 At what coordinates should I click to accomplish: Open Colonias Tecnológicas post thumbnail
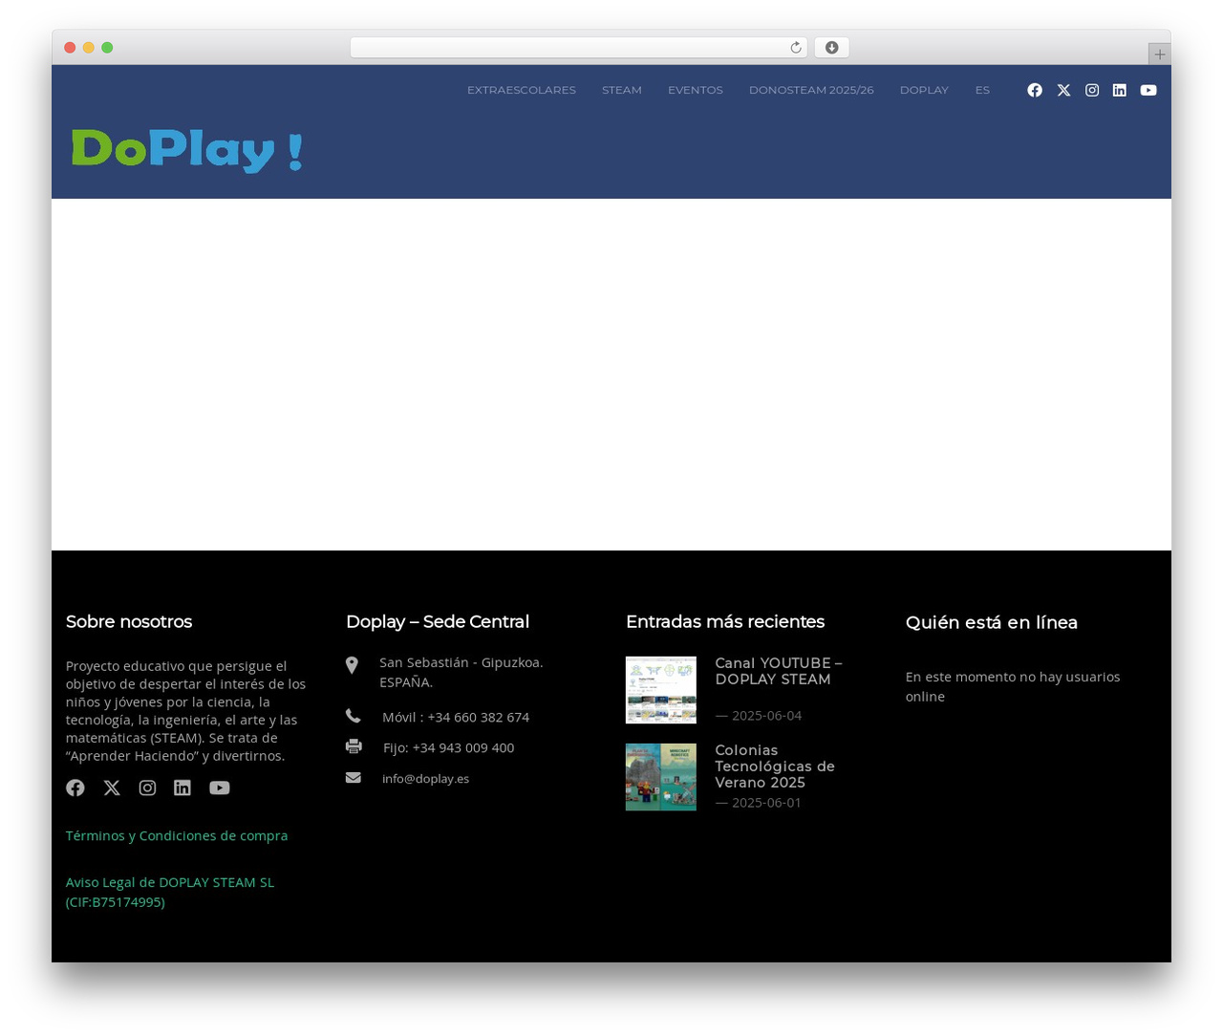(661, 777)
